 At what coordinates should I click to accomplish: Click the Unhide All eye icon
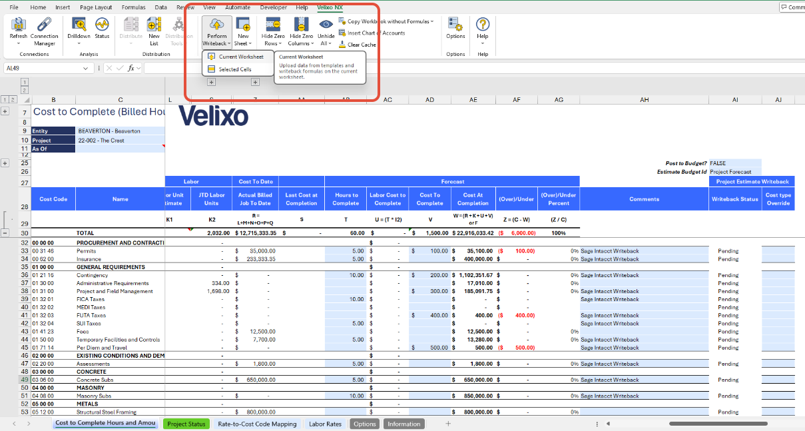click(x=326, y=25)
